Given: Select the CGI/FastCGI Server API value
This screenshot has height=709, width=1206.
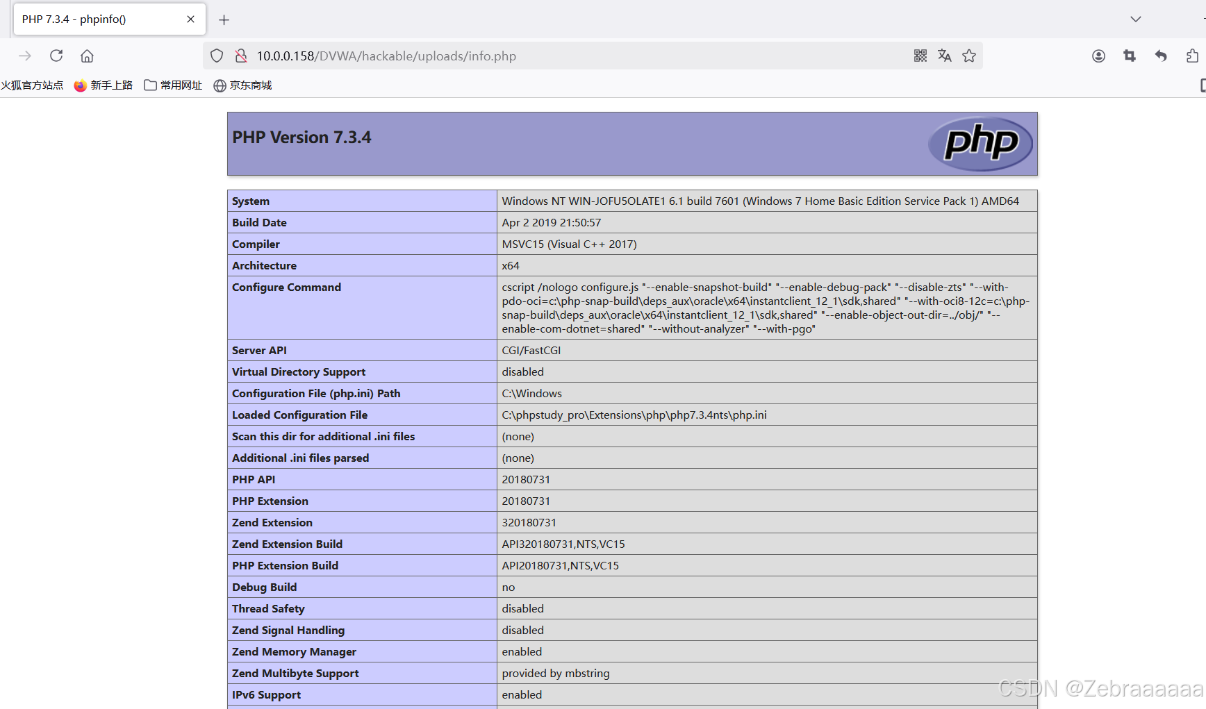Looking at the screenshot, I should pyautogui.click(x=531, y=351).
